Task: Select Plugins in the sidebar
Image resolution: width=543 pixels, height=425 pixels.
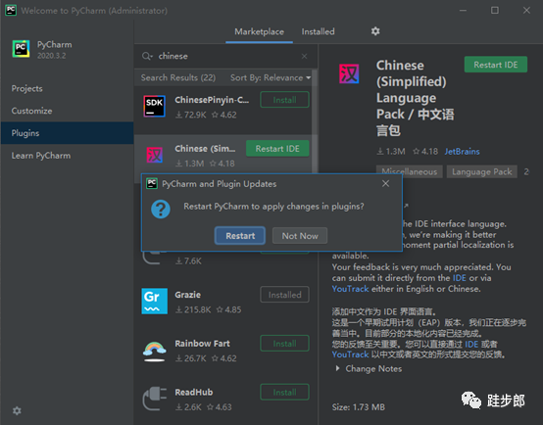Action: [x=67, y=133]
